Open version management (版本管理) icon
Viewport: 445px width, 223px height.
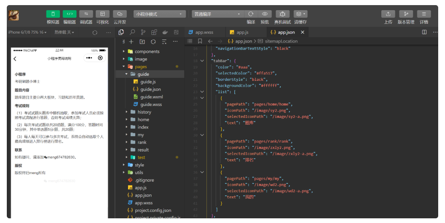pos(406,14)
